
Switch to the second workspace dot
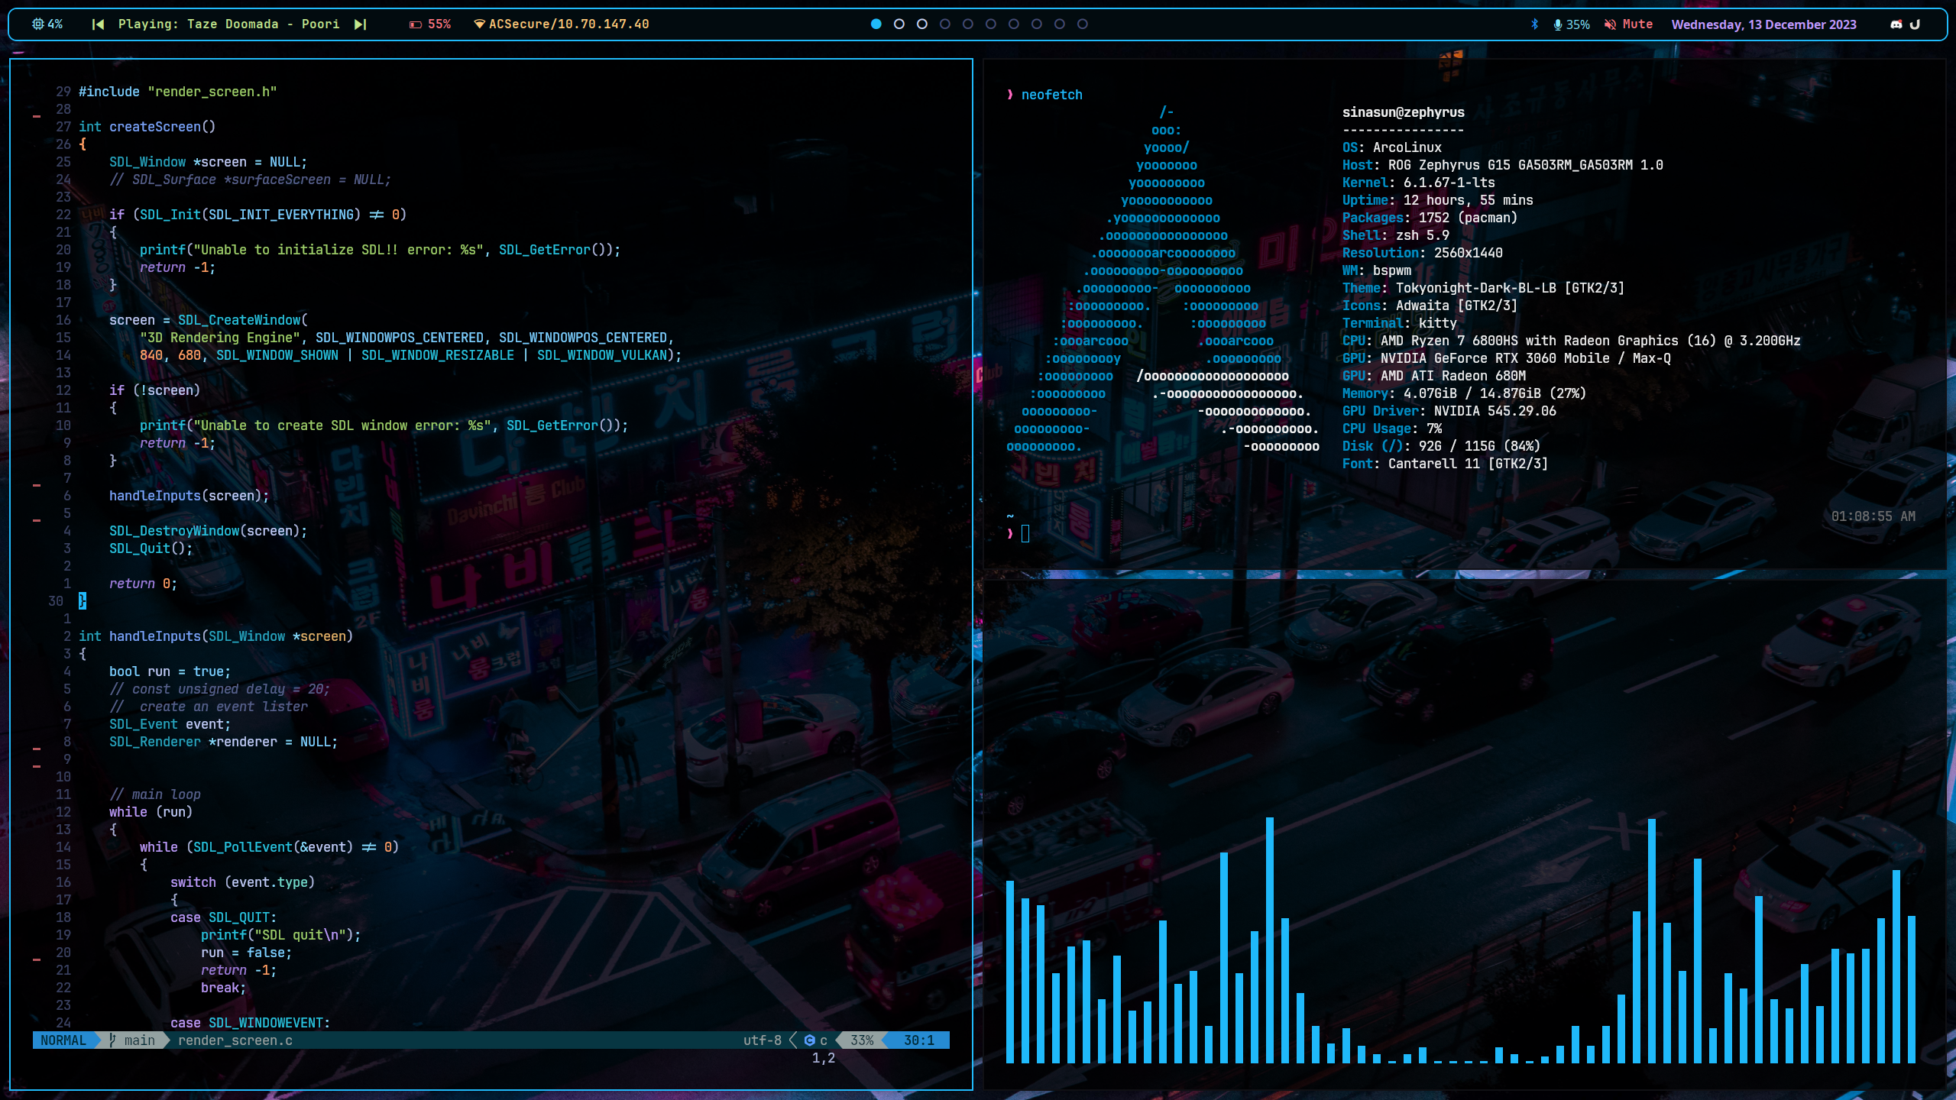[899, 24]
